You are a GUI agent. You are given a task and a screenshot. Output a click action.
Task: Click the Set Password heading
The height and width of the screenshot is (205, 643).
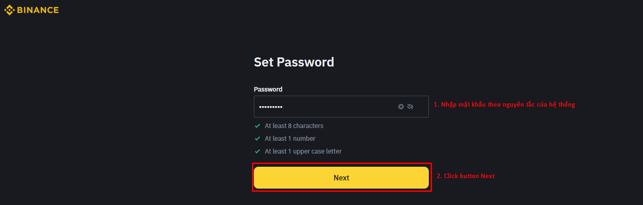tap(294, 62)
